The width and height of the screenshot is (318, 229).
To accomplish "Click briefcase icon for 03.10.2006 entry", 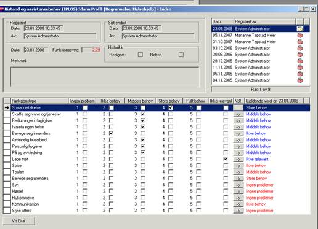I will [300, 48].
